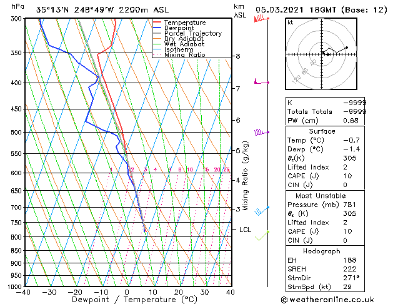Viewport: 393px width, 304px height.
Task: Click the StmDir value 271°
Action: tap(351, 278)
